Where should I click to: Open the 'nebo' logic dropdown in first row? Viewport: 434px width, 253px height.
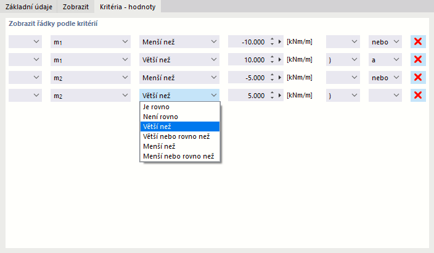point(385,42)
